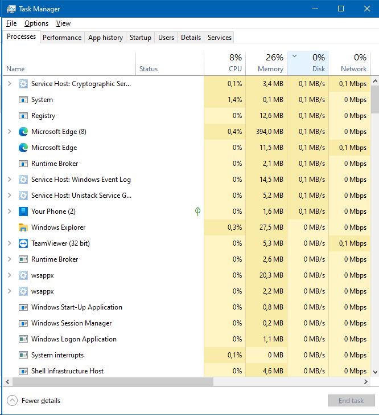379x415 pixels.
Task: Click the Service Host: Windows Event Log gear icon
Action: (x=23, y=180)
